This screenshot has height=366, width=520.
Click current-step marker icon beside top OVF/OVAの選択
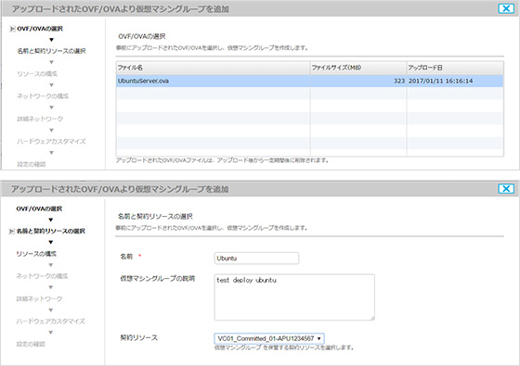point(12,29)
